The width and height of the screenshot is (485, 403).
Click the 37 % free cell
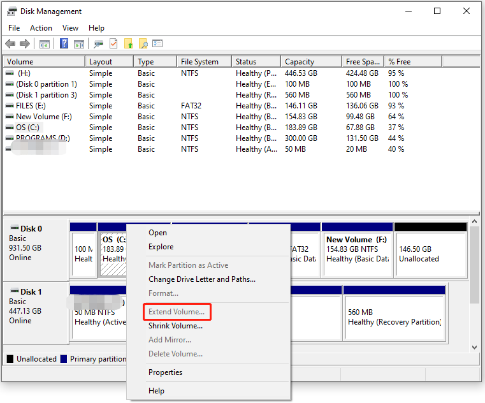click(396, 128)
